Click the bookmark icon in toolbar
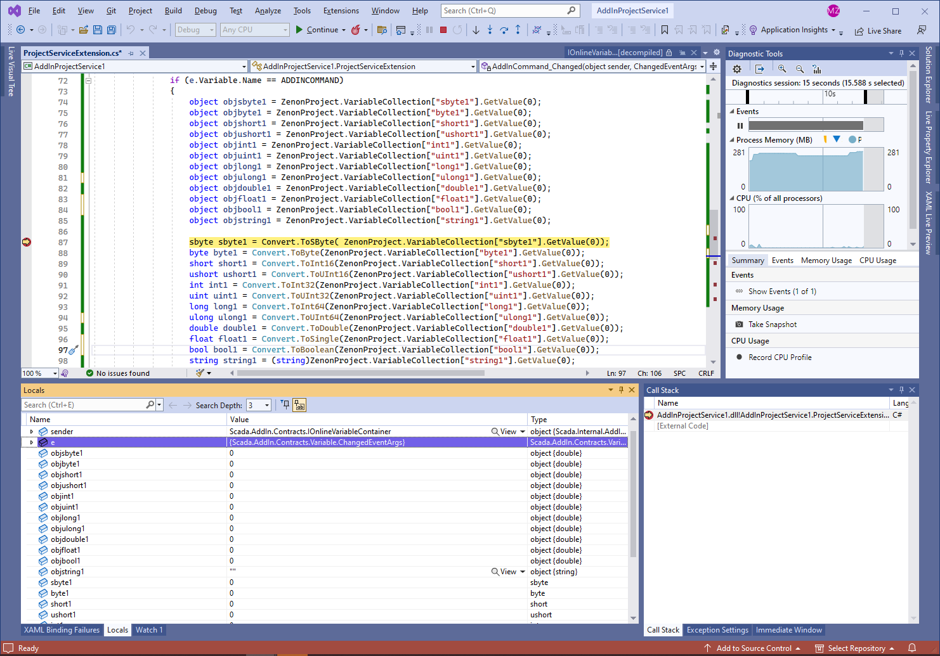Viewport: 940px width, 656px height. 664,30
